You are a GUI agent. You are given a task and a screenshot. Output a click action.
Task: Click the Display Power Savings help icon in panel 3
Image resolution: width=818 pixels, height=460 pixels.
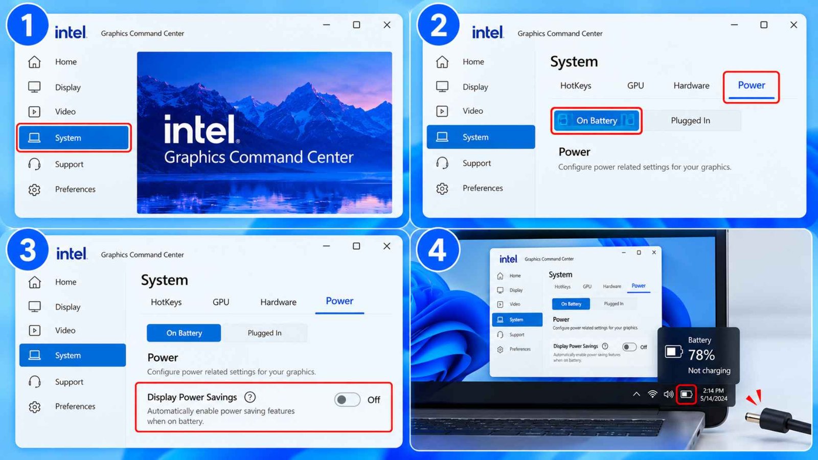coord(250,397)
